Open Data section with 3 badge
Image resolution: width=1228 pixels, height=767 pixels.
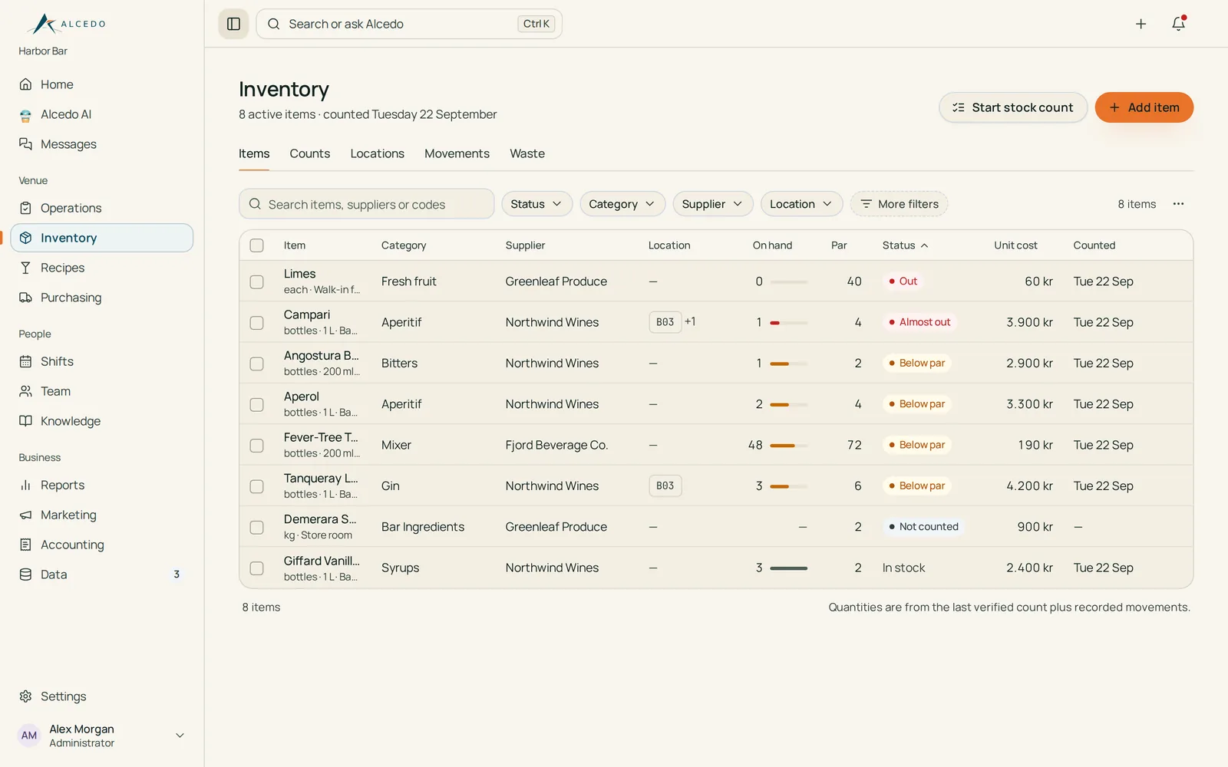(102, 574)
